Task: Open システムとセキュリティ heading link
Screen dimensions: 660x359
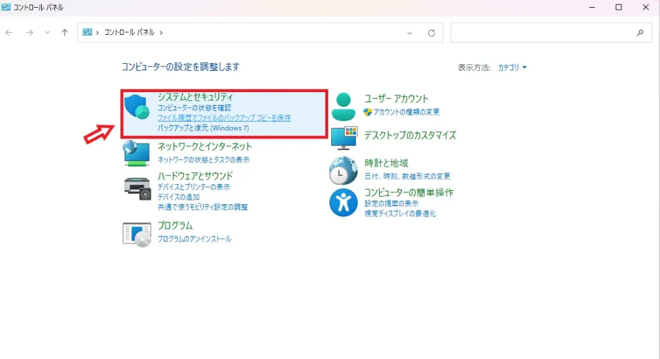Action: point(195,97)
